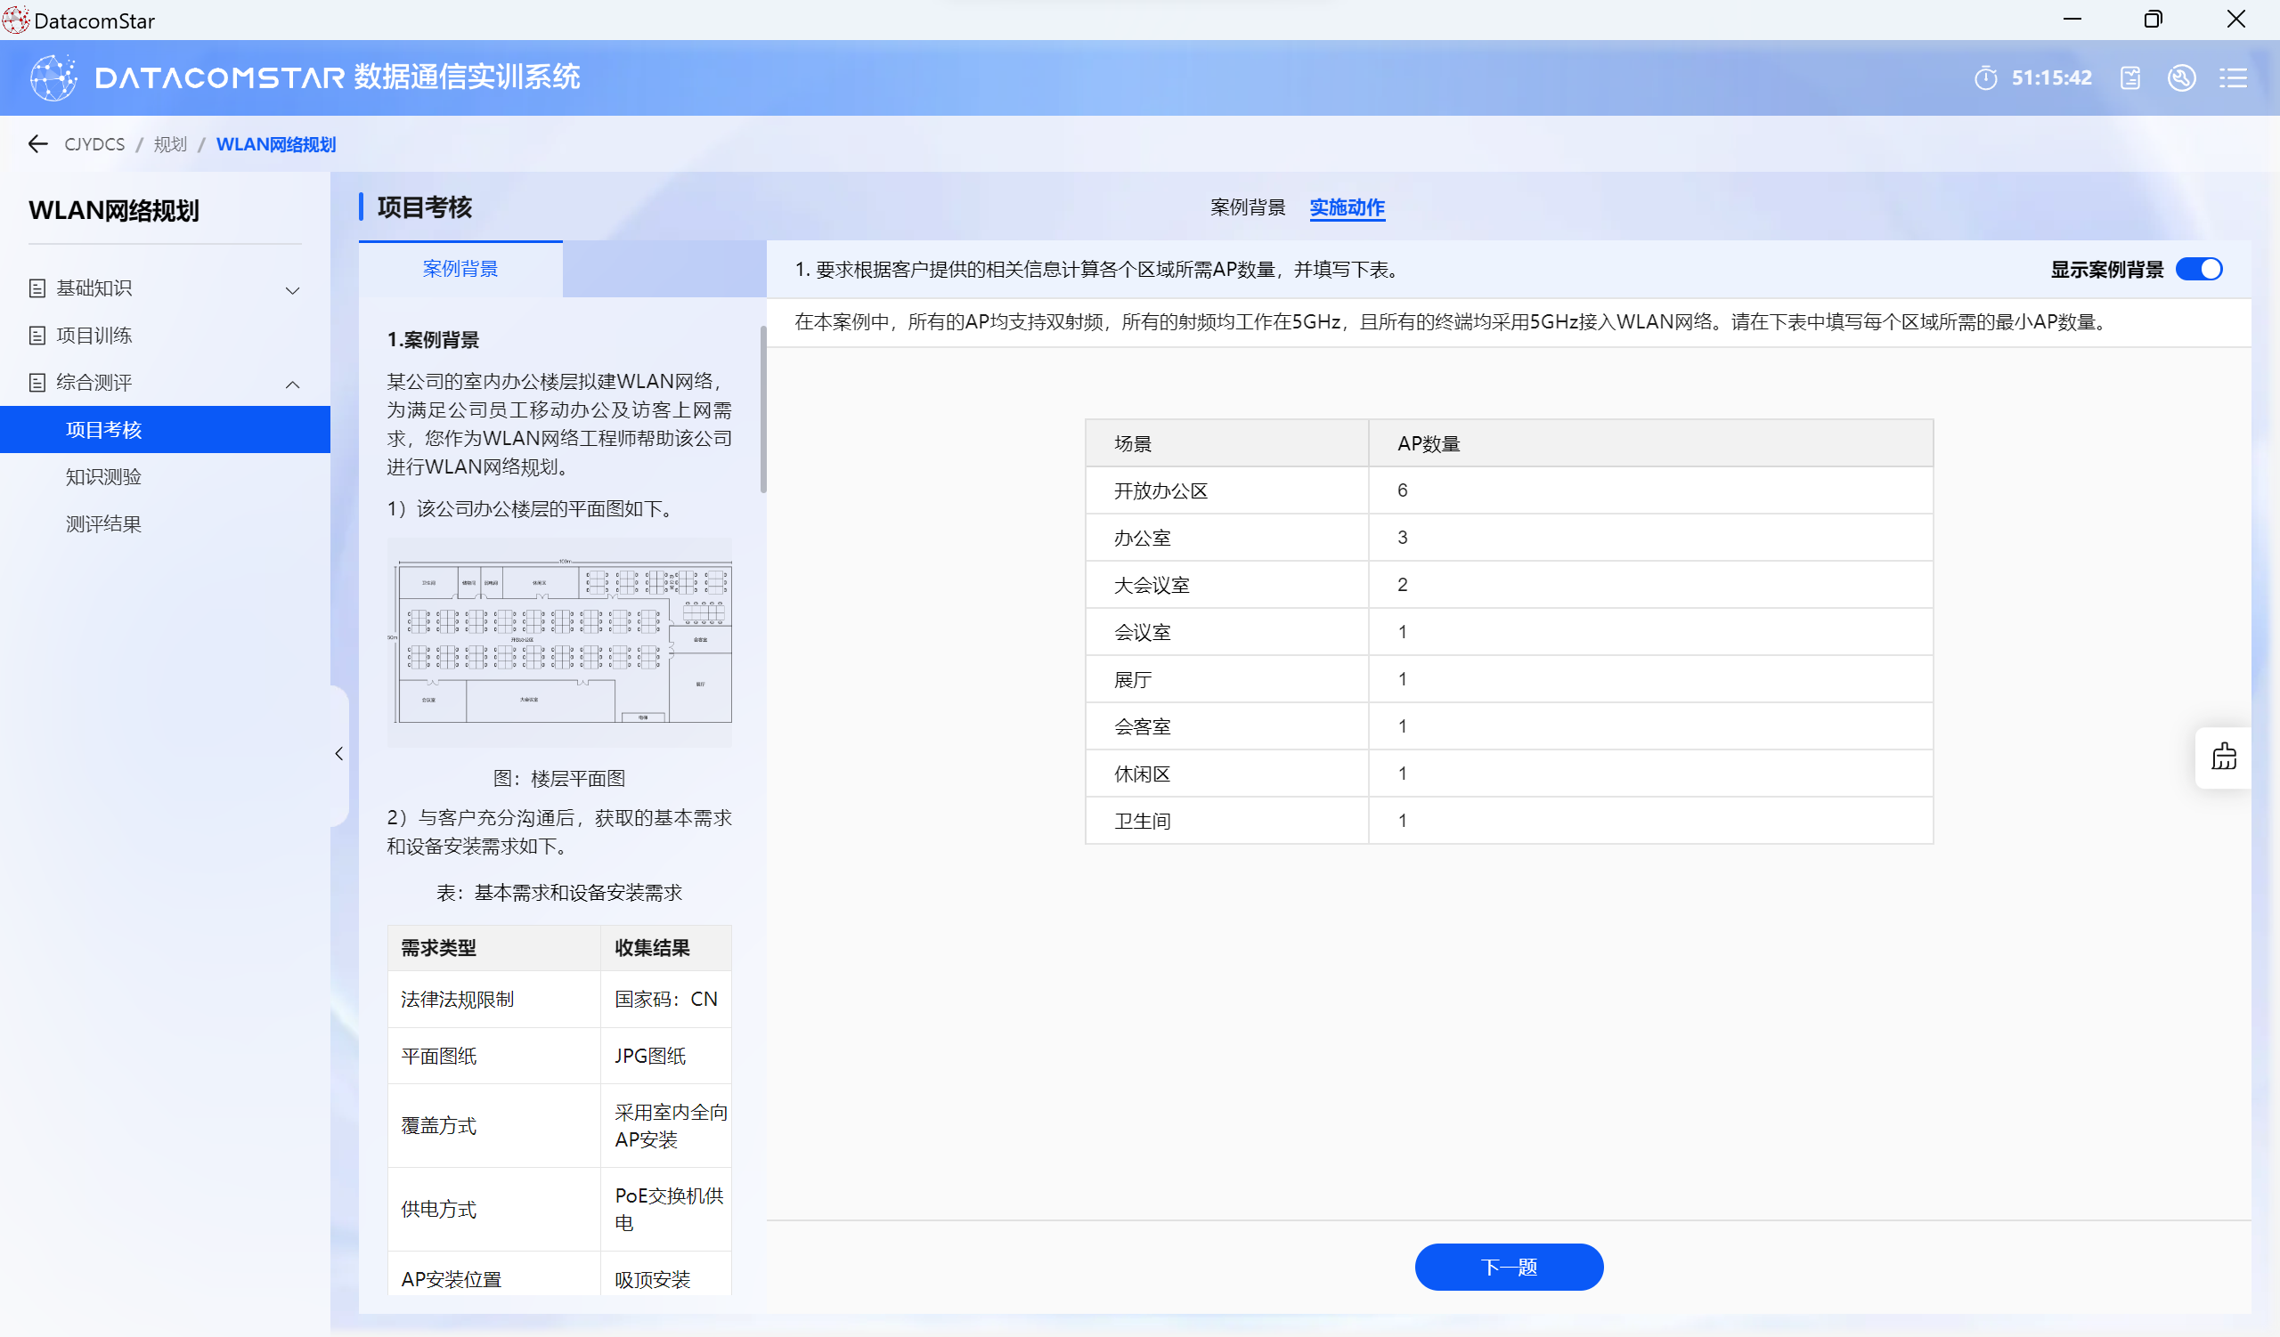Click the floor plan thumbnail image
Screen dimensions: 2280x1337
pos(560,642)
